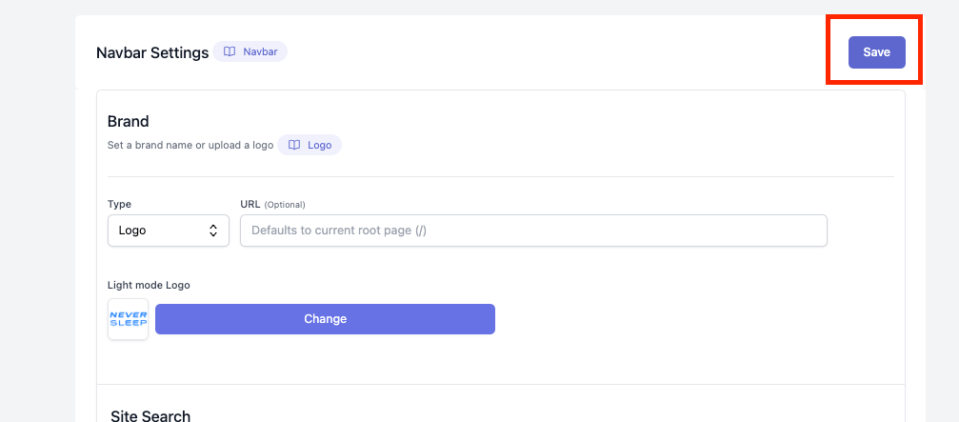
Task: Click the 'Set a brand name' description text
Action: [x=190, y=146]
